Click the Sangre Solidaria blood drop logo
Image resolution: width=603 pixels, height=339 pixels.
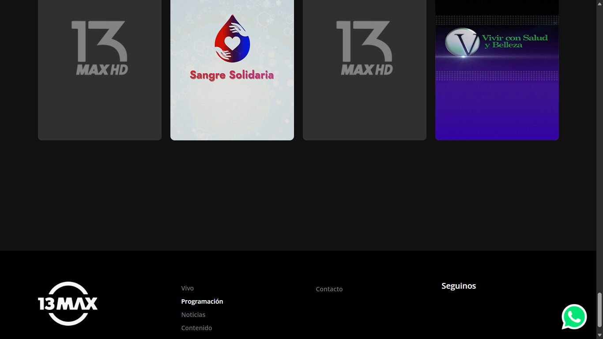(x=232, y=39)
